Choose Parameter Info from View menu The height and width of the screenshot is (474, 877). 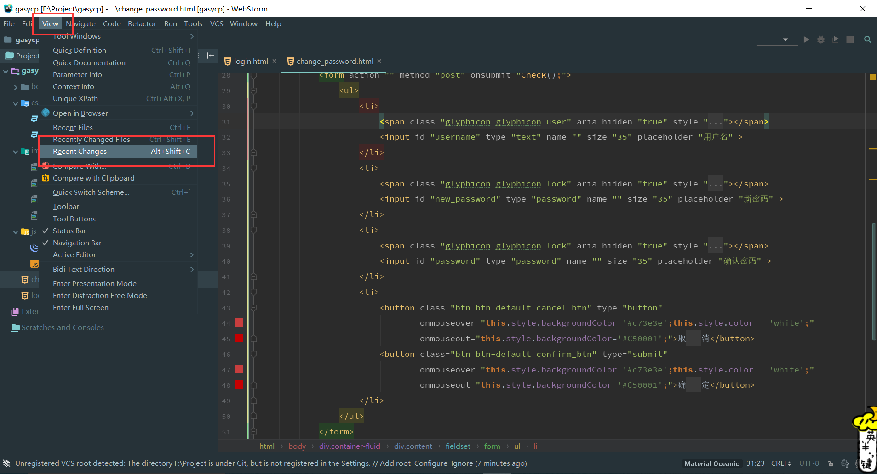coord(119,74)
